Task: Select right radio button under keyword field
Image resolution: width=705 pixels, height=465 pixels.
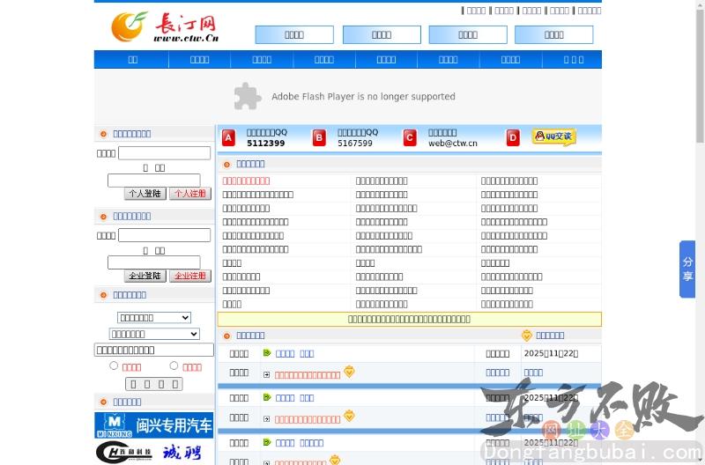Action: point(174,365)
